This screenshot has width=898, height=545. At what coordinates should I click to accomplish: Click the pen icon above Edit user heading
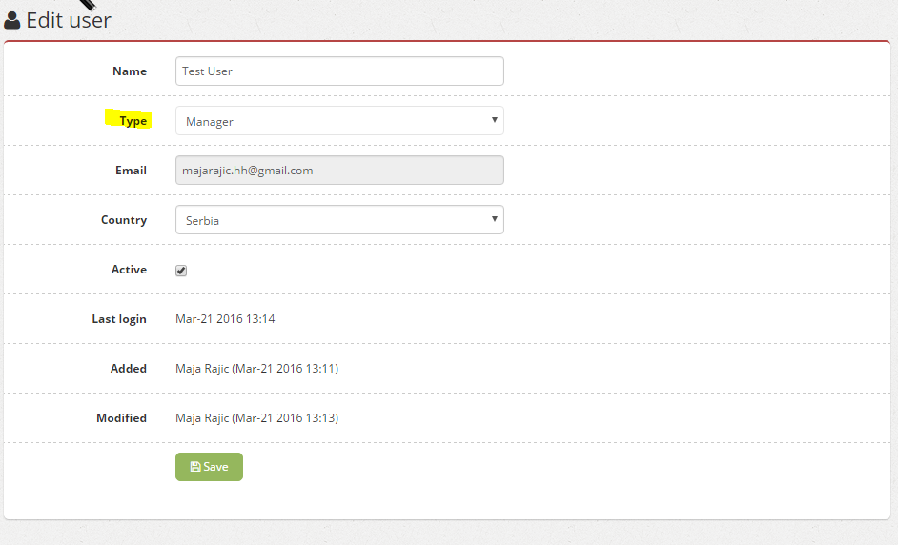pyautogui.click(x=87, y=5)
